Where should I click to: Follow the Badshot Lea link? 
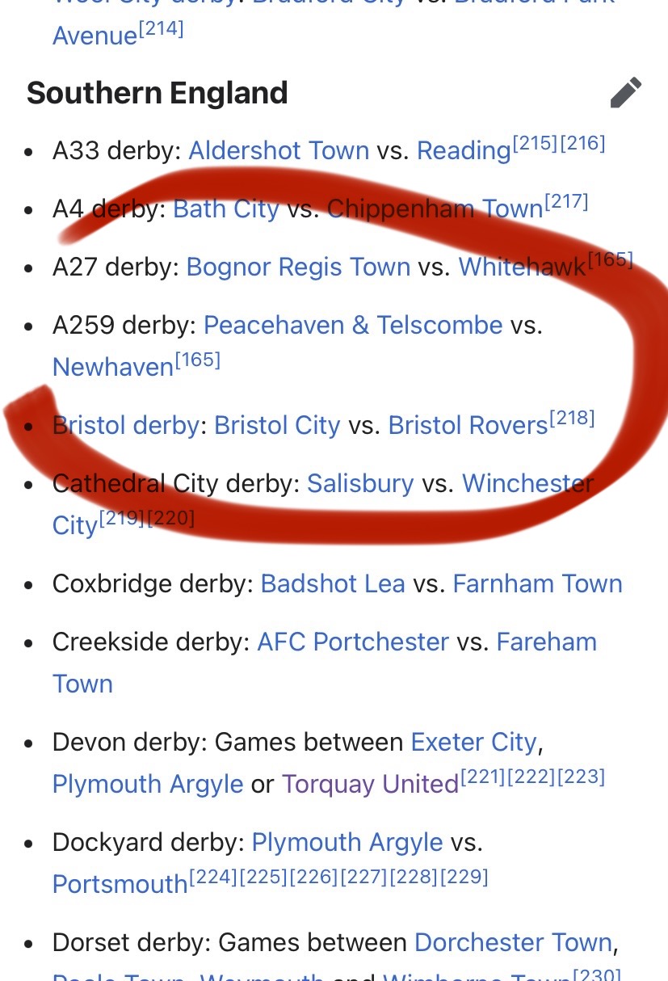pos(333,583)
